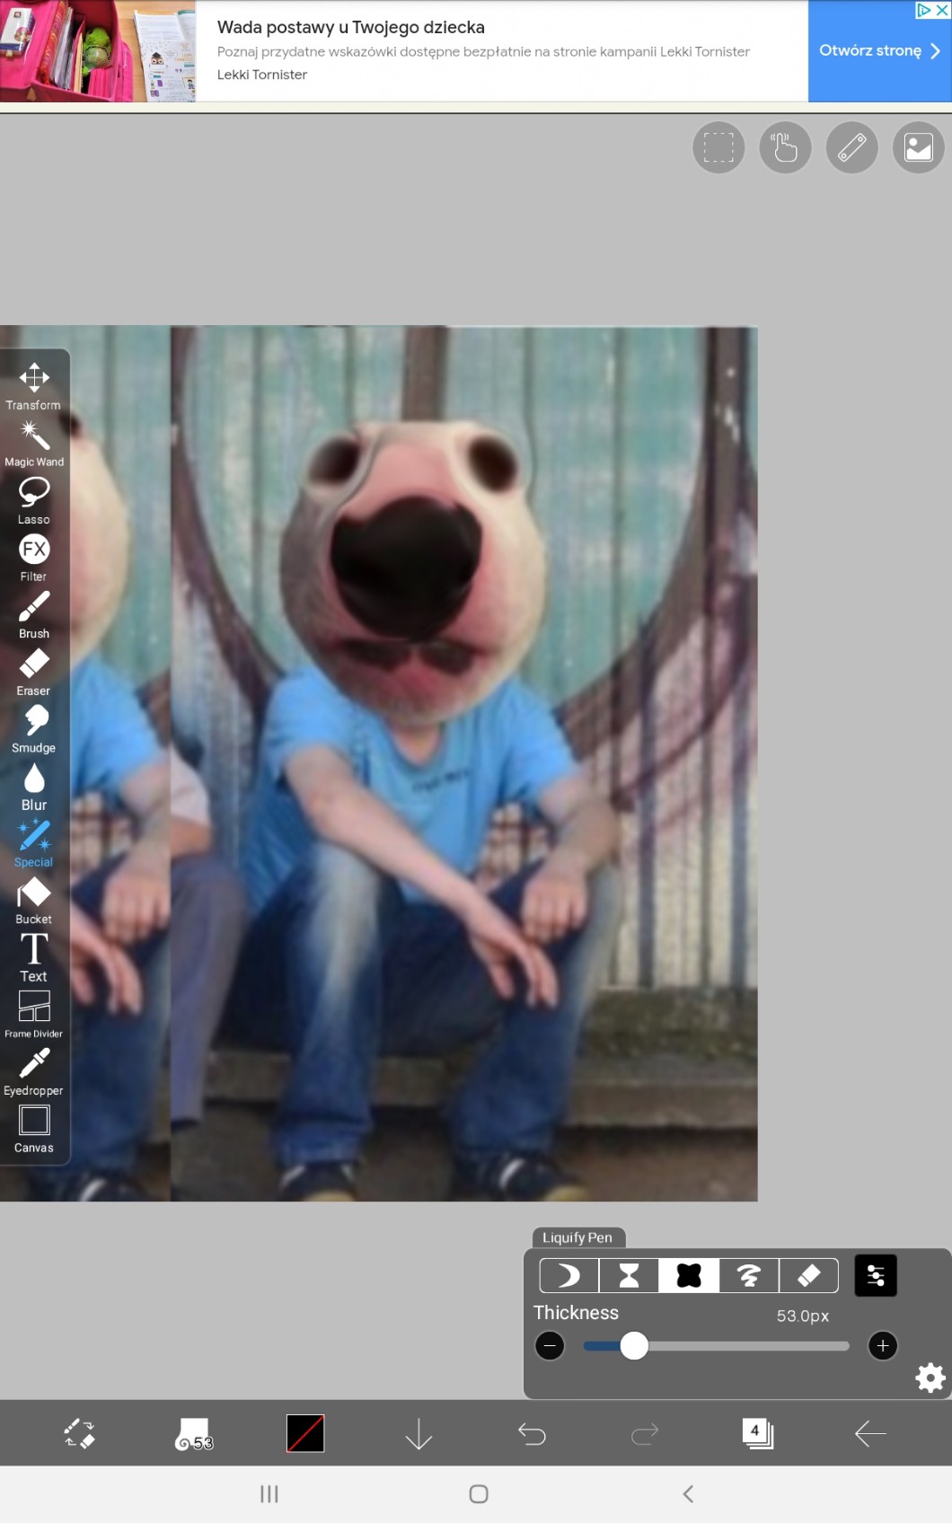952x1523 pixels.
Task: Open brush properties showing 53
Action: (194, 1434)
